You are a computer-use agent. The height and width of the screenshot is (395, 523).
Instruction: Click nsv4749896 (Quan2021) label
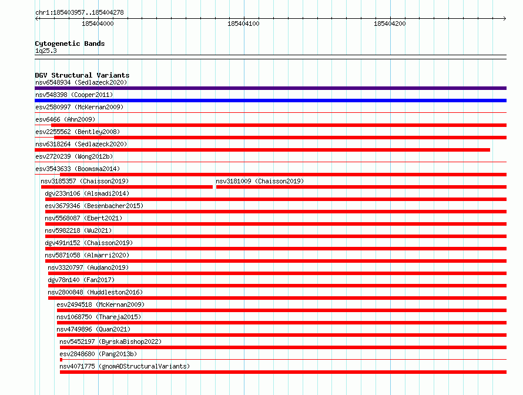click(93, 329)
